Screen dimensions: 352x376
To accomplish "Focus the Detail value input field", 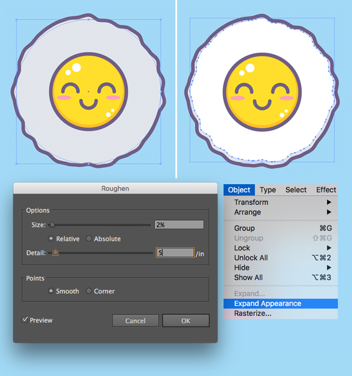I will point(175,253).
